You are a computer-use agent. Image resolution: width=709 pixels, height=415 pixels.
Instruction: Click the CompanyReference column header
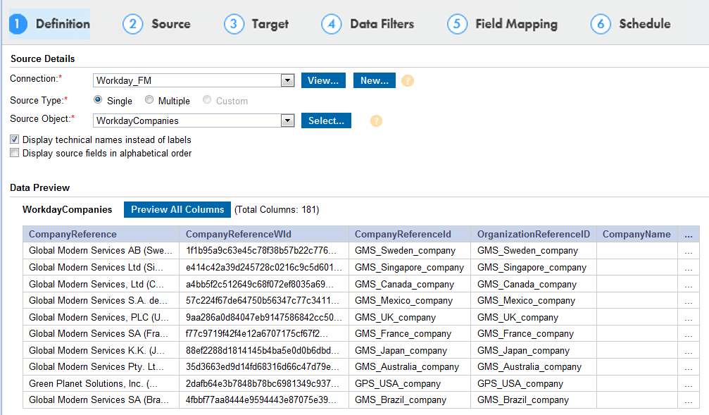point(101,234)
